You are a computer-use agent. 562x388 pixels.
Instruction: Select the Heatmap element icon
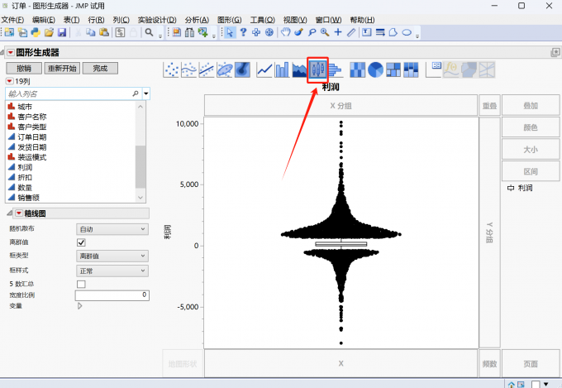[x=357, y=69]
